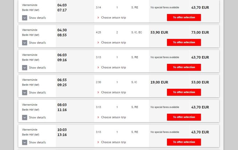Expand details chevron for 06:03 departure

[25, 68]
